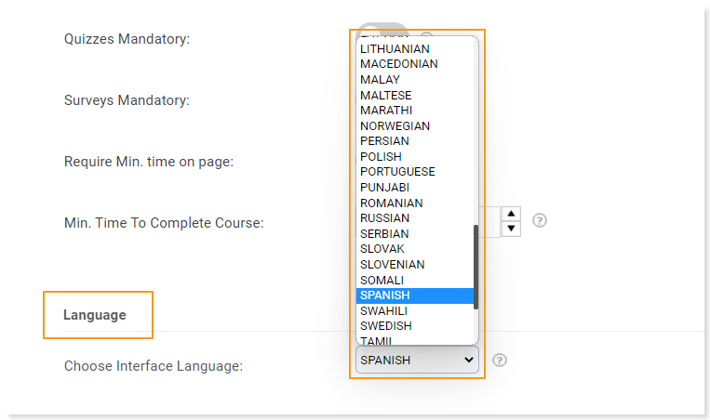Viewport: 710px width, 420px height.
Task: Pick the SERBIAN language entry
Action: pos(415,234)
